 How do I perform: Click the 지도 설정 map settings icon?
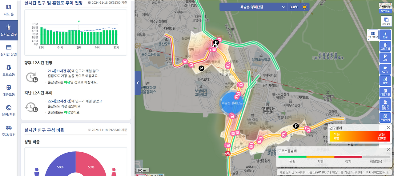(x=386, y=21)
